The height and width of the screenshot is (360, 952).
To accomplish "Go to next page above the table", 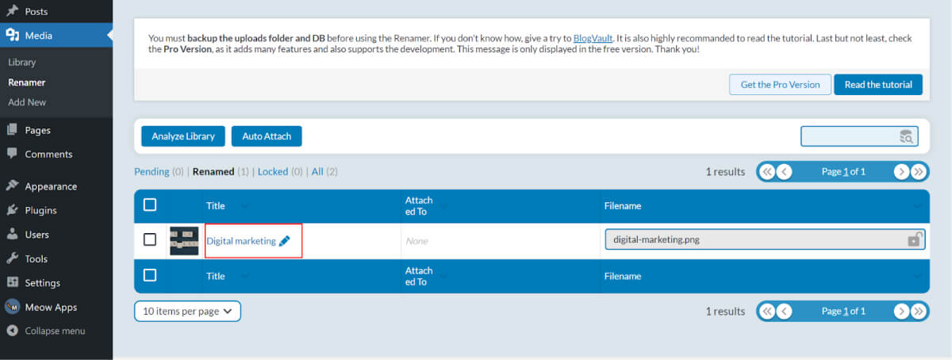I will coord(901,171).
